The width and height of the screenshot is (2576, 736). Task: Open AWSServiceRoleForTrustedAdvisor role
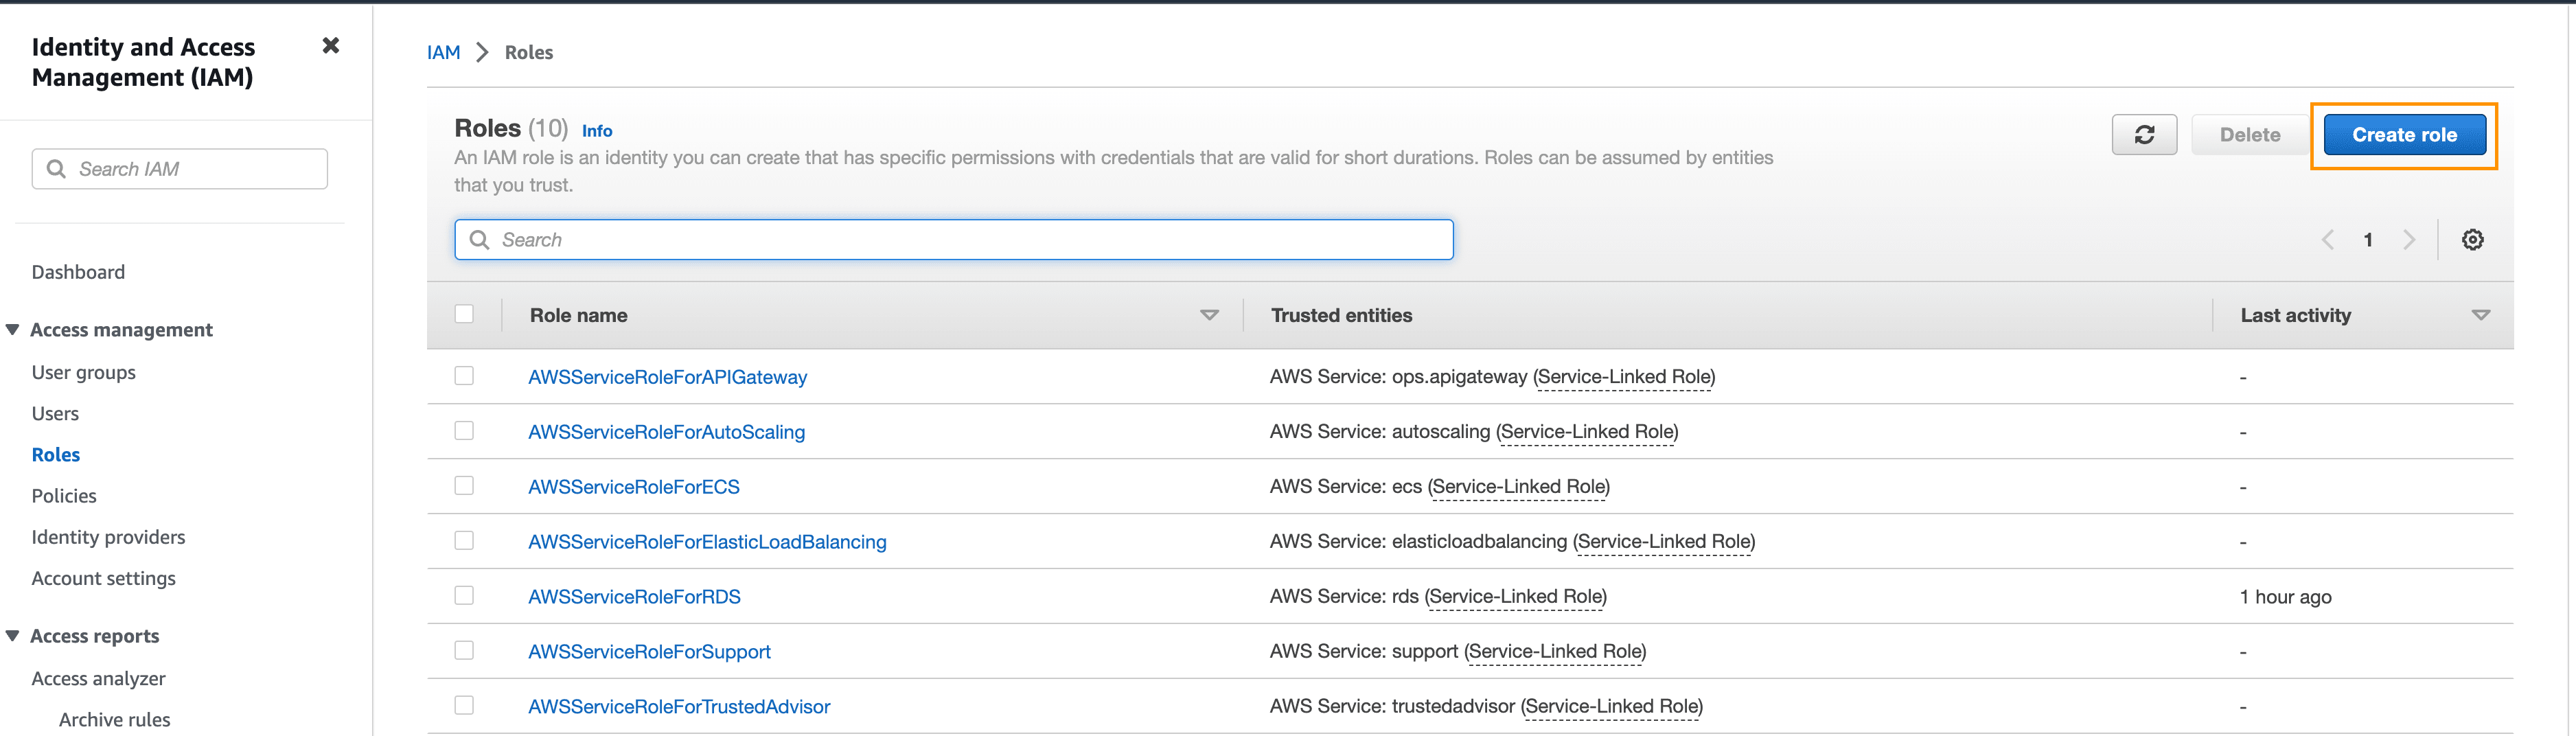(x=679, y=707)
